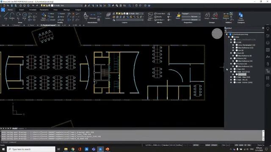This screenshot has height=152, width=271.
Task: Click Create Block in Blocks group
Action: [160, 14]
